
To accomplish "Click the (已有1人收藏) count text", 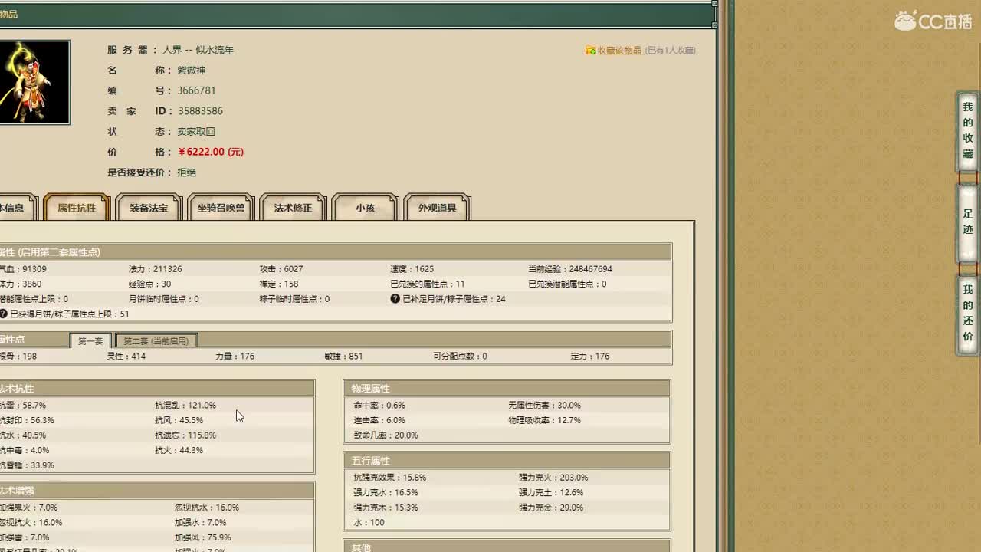I will pos(670,50).
